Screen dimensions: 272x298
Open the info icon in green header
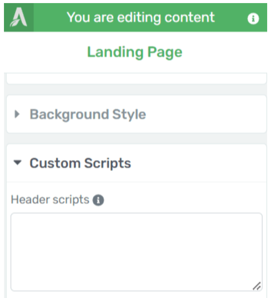(x=253, y=18)
